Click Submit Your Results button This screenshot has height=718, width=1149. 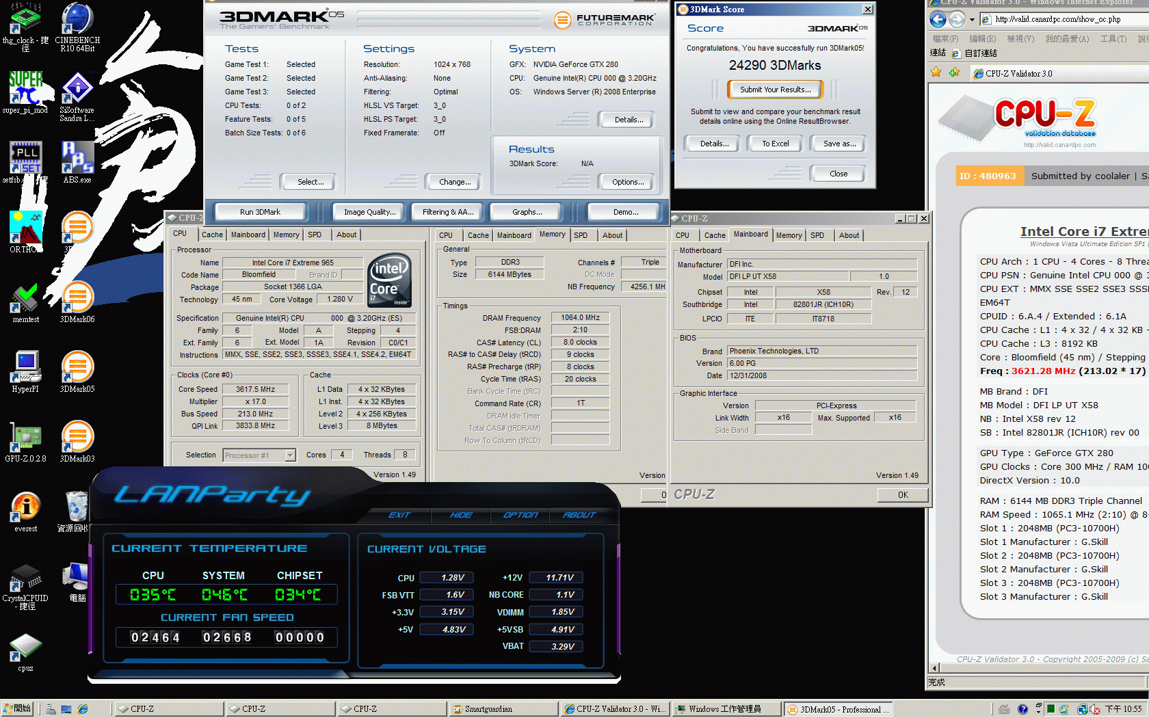click(x=775, y=90)
